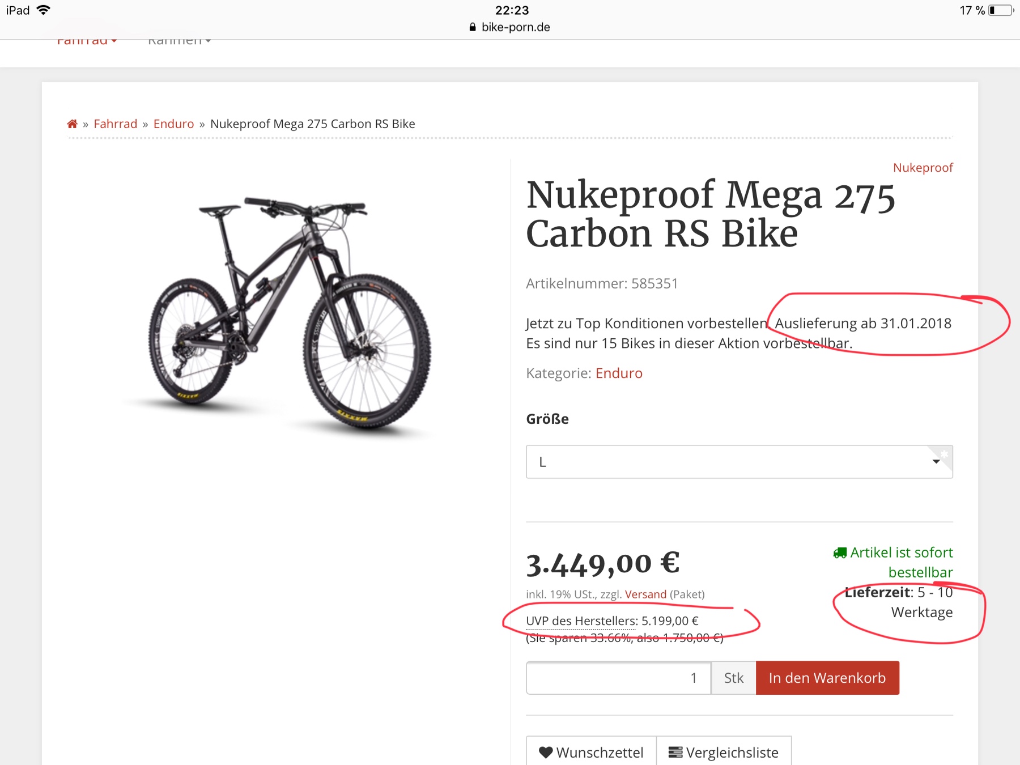
Task: Tap the battery icon in status bar
Action: tap(1000, 10)
